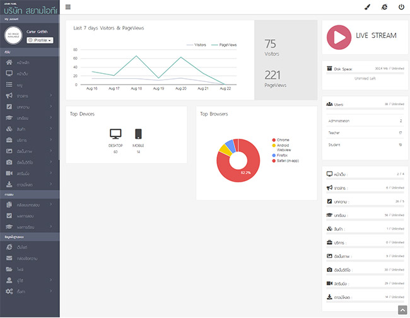
Task: Click the camera gallery icon in sidebar
Action: coord(9,162)
